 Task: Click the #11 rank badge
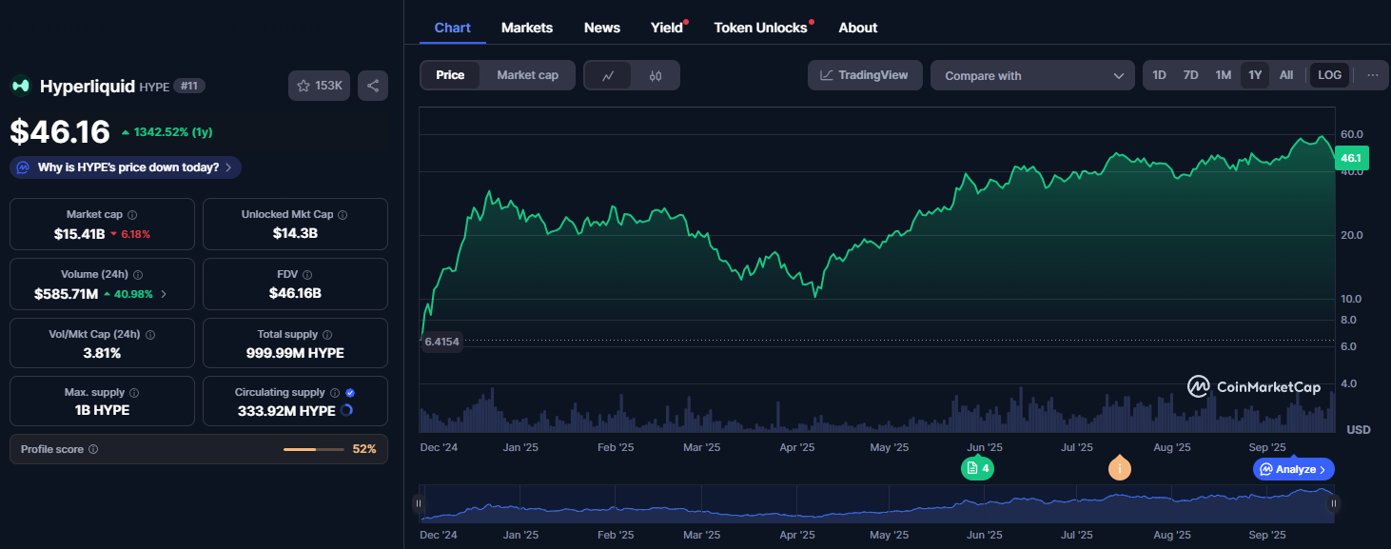coord(189,86)
